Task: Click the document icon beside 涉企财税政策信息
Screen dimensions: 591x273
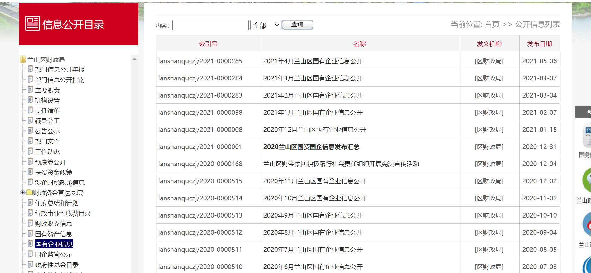Action: 30,182
